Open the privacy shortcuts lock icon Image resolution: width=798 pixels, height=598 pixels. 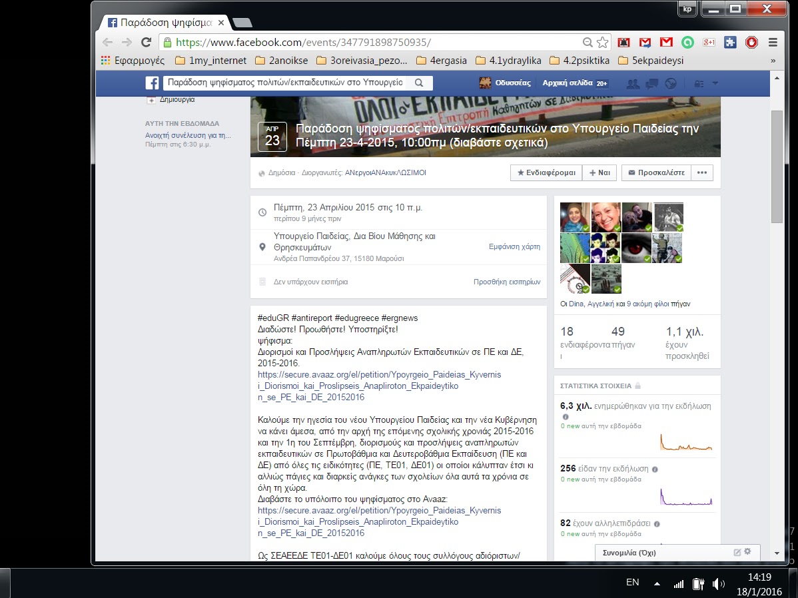click(x=699, y=83)
